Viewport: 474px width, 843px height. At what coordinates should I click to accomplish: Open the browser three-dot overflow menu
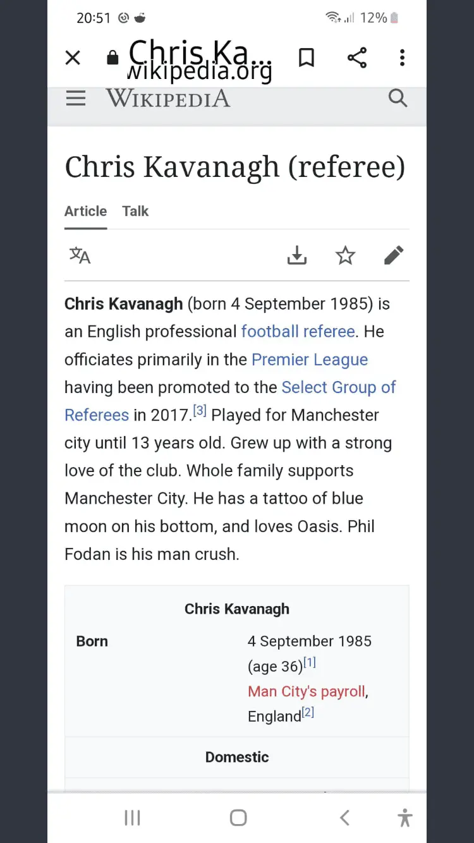[x=402, y=58]
